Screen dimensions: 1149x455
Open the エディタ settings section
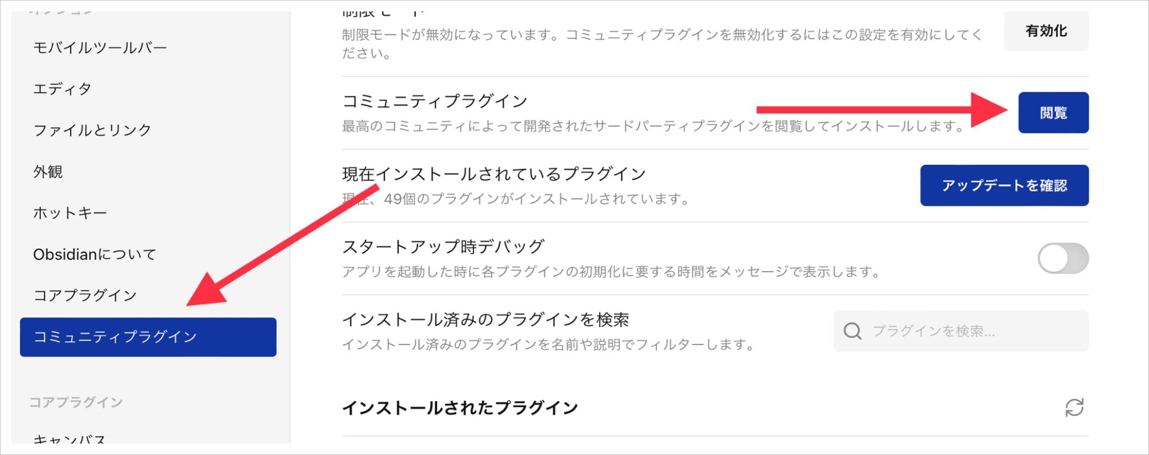[62, 89]
